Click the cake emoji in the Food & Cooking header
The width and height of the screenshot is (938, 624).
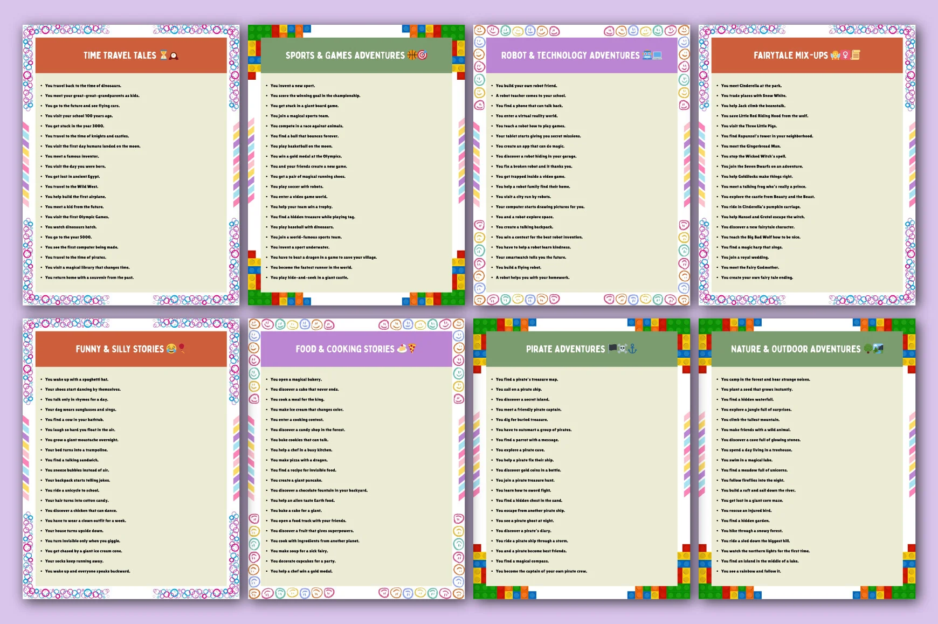point(402,349)
